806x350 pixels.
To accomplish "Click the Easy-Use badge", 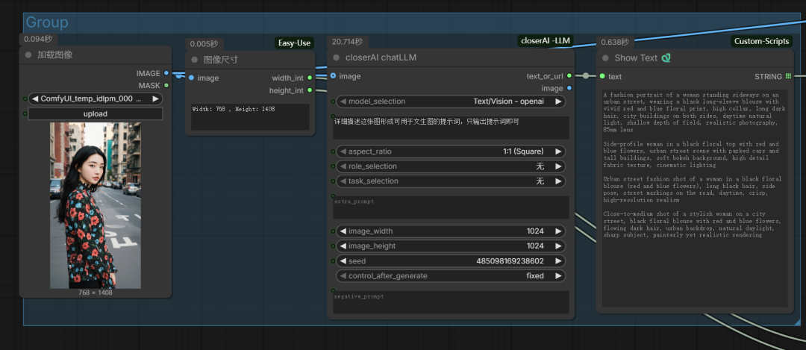I will pos(294,43).
